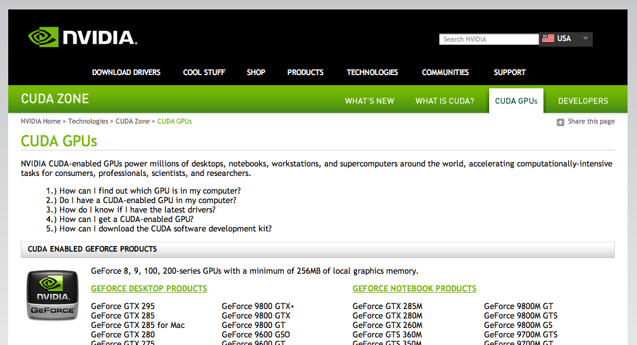Image resolution: width=637 pixels, height=345 pixels.
Task: Open 'How can I find out which GPU' question
Action: pos(150,190)
